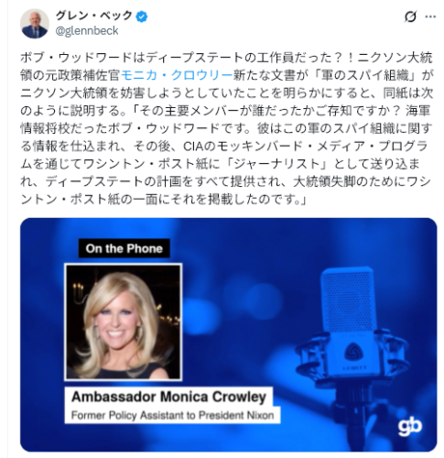Click the tweet's first line about ボブ・ウッドワード

pyautogui.click(x=226, y=58)
